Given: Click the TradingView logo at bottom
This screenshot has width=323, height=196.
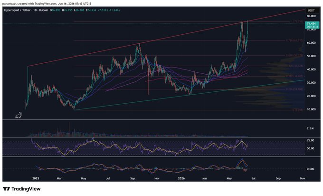Looking at the screenshot, I should click(x=22, y=189).
